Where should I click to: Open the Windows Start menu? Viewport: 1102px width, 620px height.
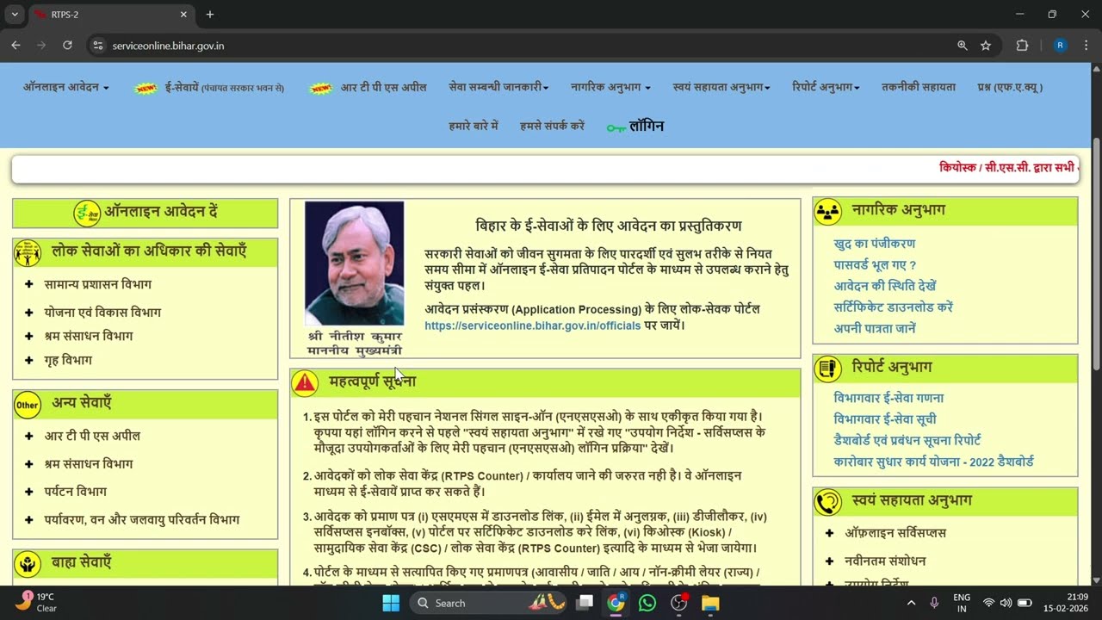click(391, 603)
